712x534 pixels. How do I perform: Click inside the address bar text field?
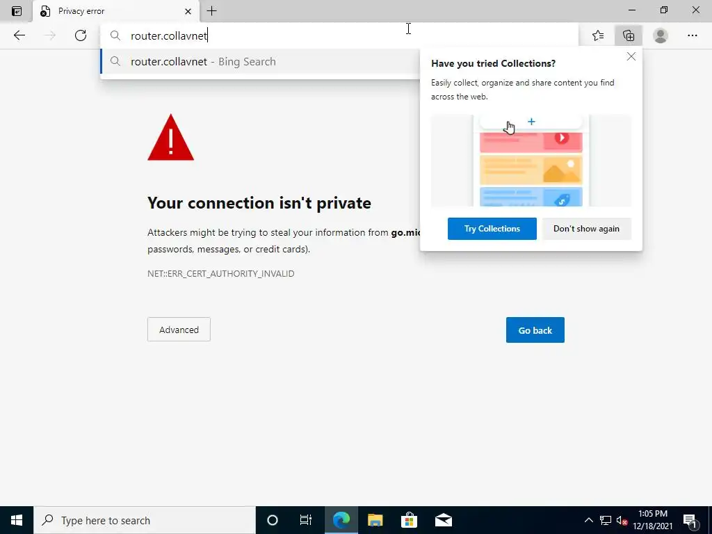coord(339,35)
